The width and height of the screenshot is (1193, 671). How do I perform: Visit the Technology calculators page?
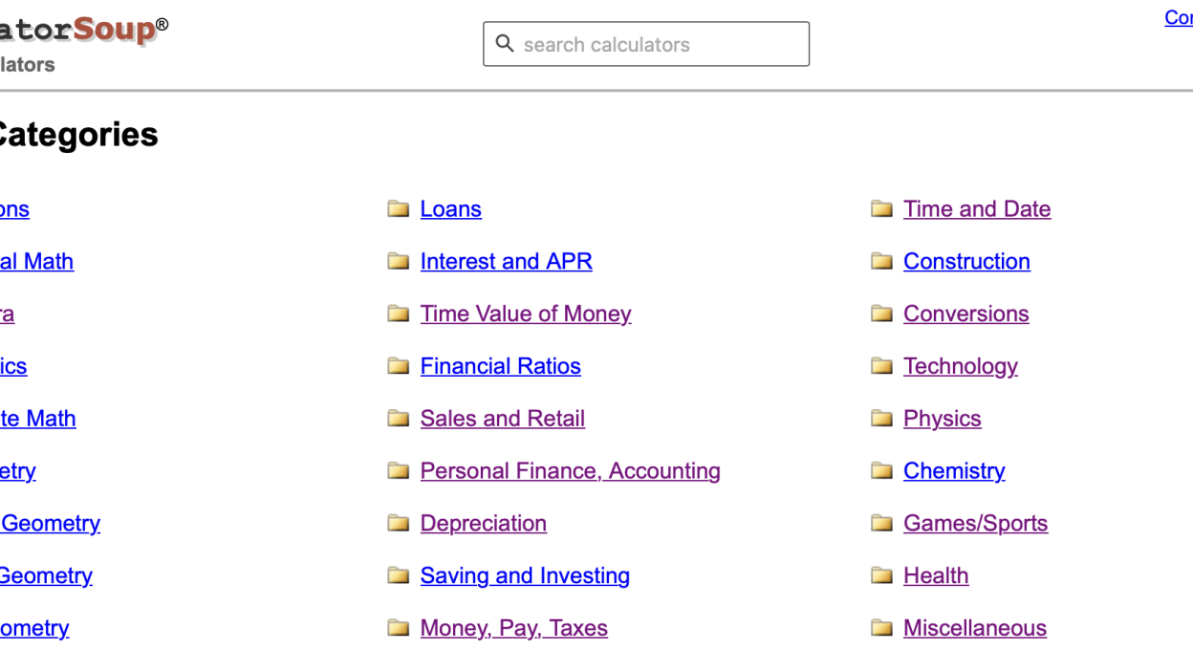[960, 366]
